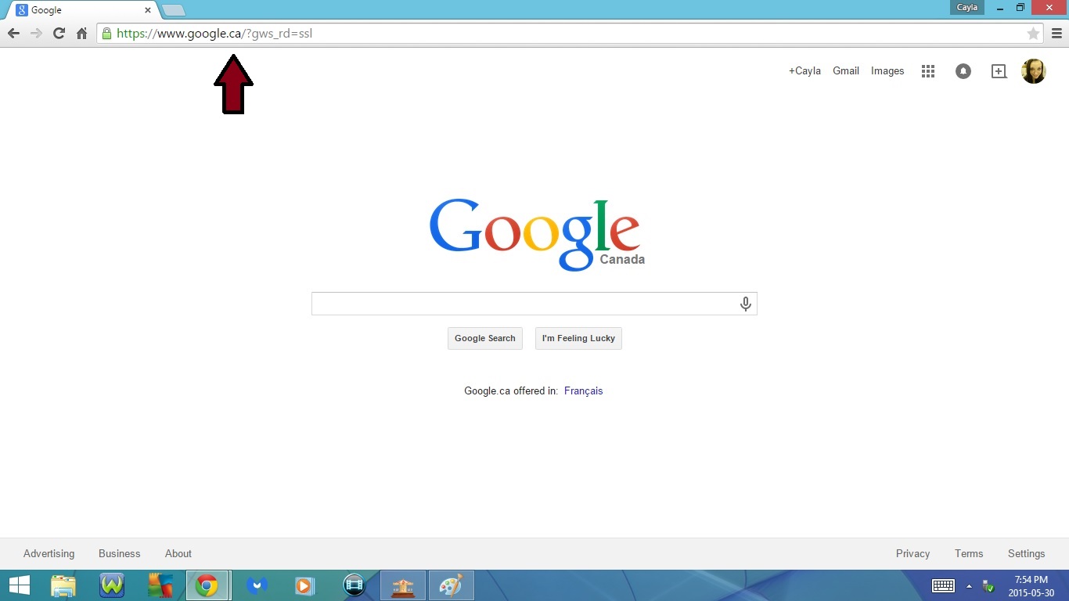
Task: Open the Privacy footer link
Action: tap(912, 553)
